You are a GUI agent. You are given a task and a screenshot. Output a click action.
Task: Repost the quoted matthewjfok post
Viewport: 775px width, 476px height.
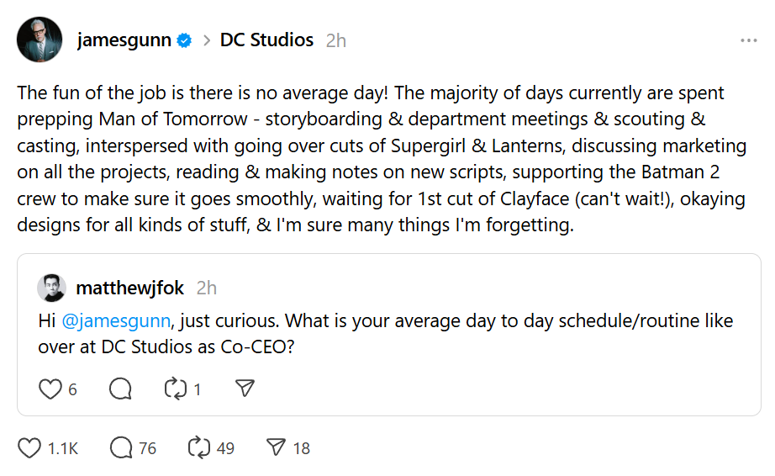pyautogui.click(x=174, y=389)
